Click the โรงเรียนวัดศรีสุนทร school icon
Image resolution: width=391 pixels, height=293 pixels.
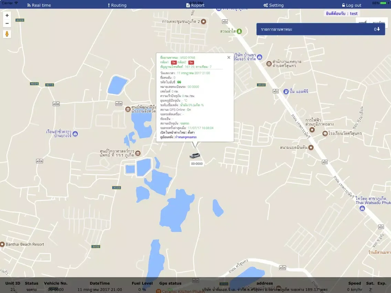coord(325,133)
